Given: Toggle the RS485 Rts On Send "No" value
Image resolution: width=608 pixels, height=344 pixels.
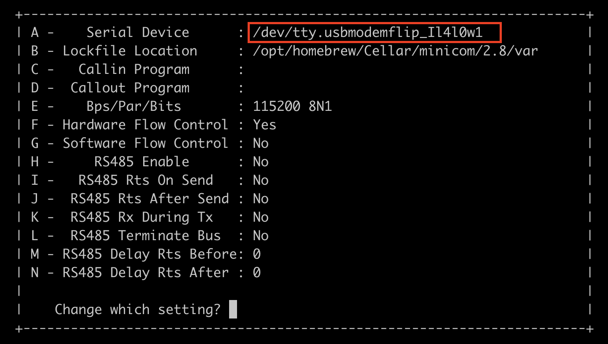Looking at the screenshot, I should pyautogui.click(x=260, y=180).
